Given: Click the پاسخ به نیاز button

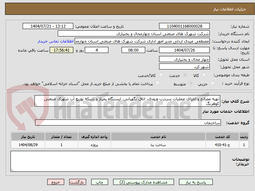Looking at the screenshot, I should pyautogui.click(x=196, y=182).
